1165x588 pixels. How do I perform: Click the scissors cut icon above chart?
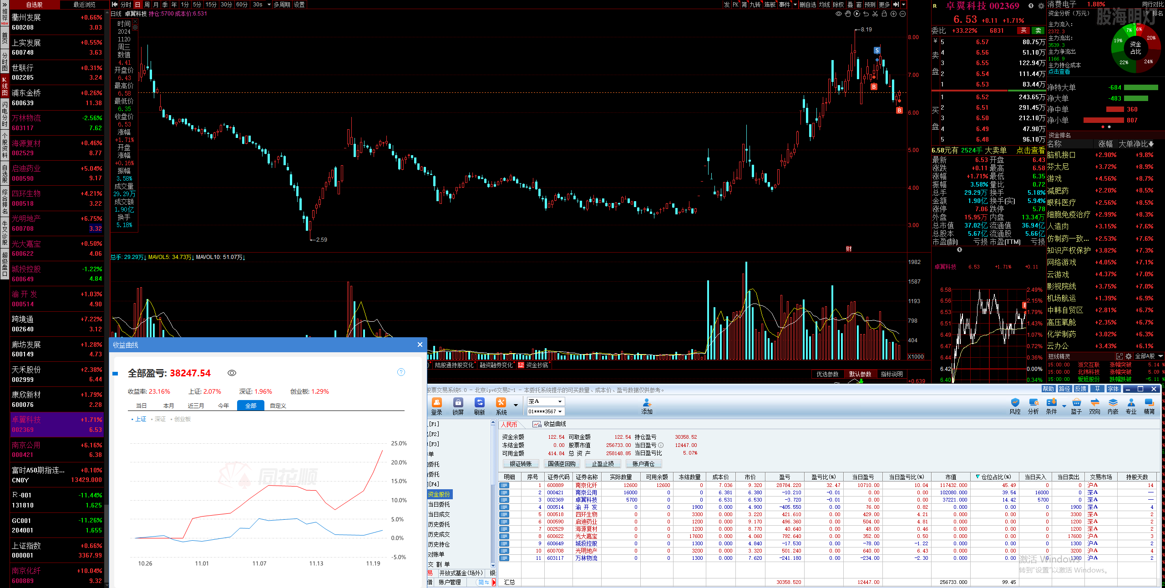875,14
